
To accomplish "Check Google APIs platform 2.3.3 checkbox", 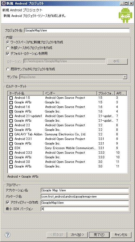I will pyautogui.click(x=11, y=157).
